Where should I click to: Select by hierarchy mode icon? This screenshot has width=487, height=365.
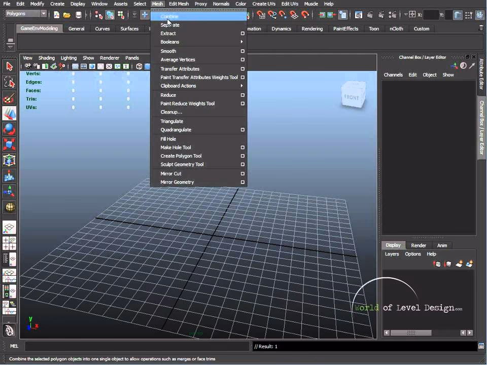tap(99, 15)
